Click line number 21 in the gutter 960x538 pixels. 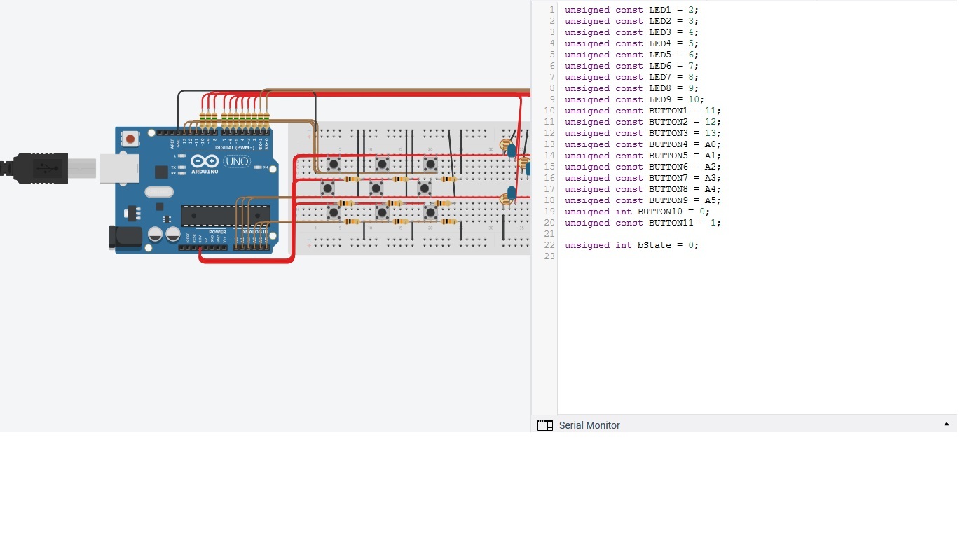[549, 234]
